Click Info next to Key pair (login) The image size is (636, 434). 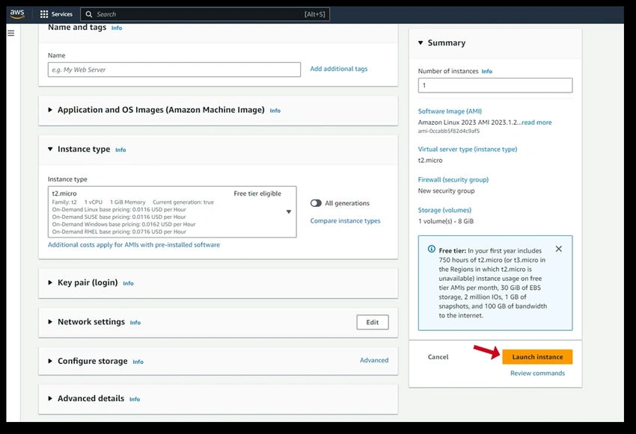[128, 283]
